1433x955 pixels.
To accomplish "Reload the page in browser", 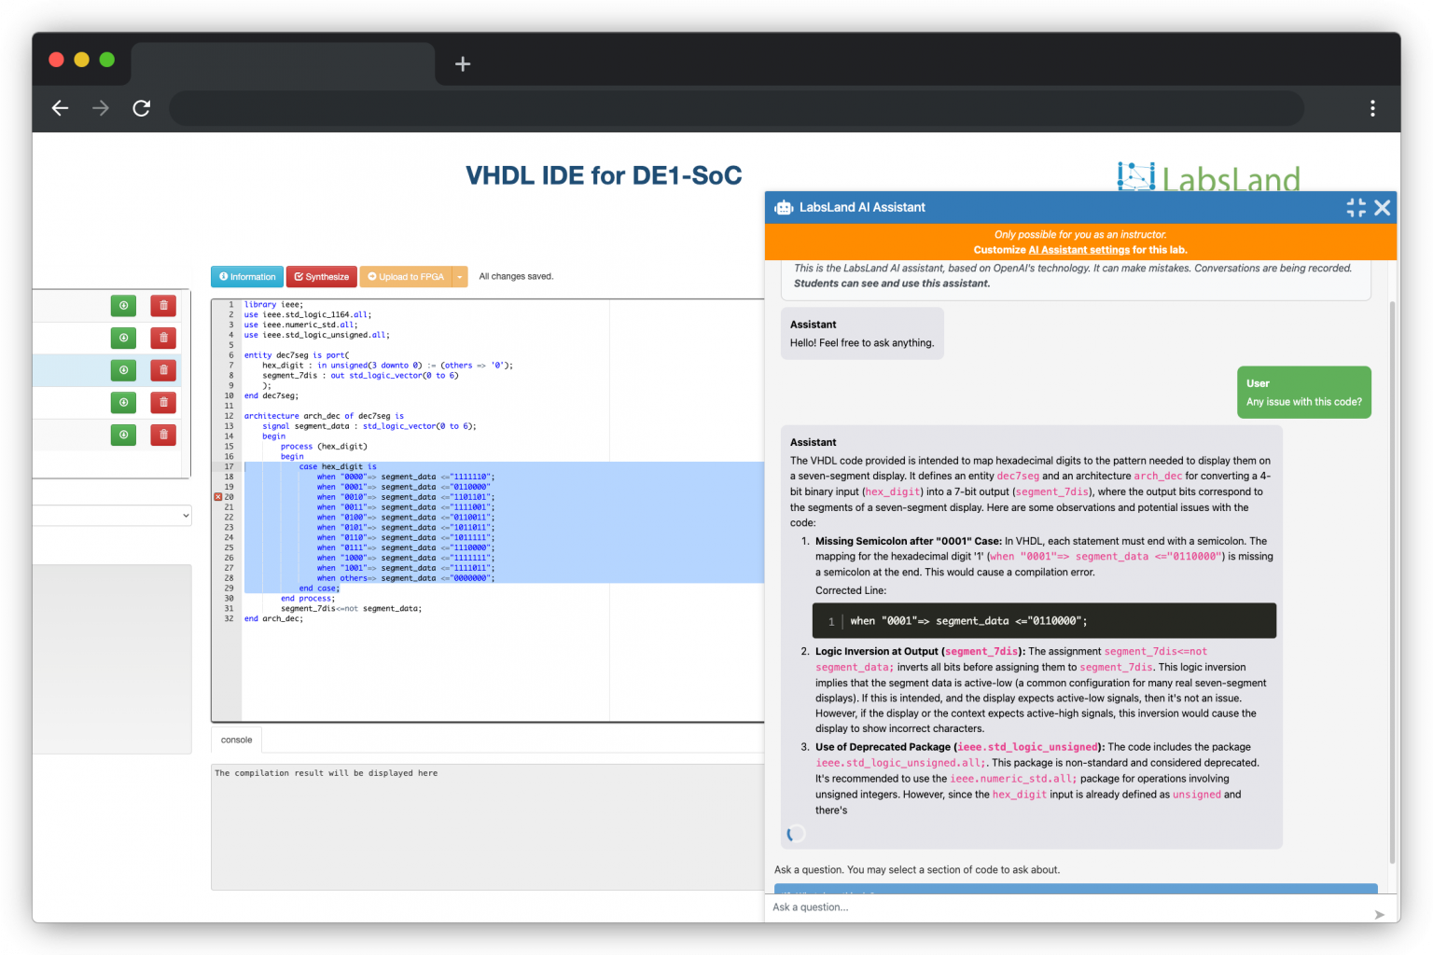I will 142,108.
